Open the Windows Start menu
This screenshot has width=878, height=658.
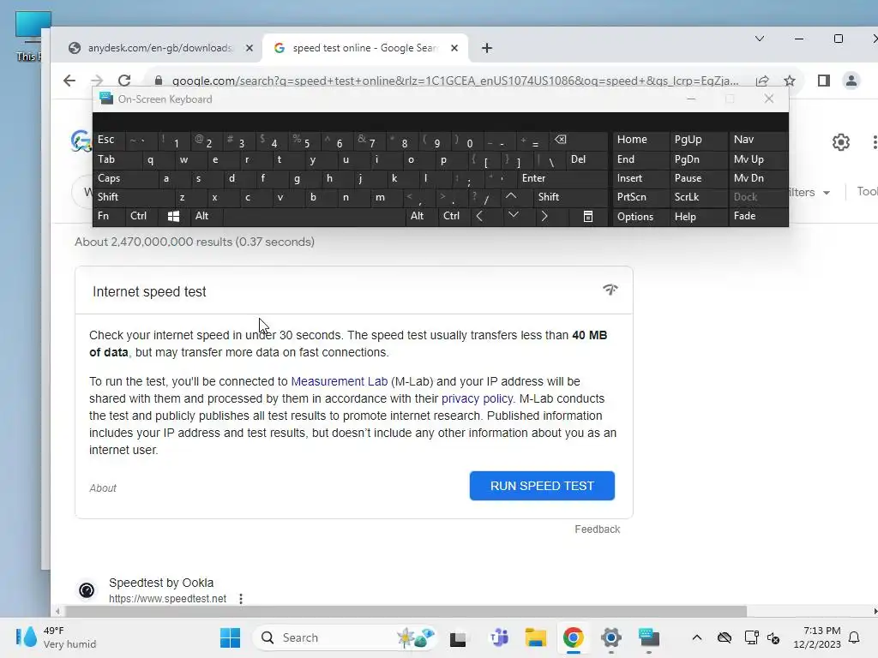[x=230, y=637]
